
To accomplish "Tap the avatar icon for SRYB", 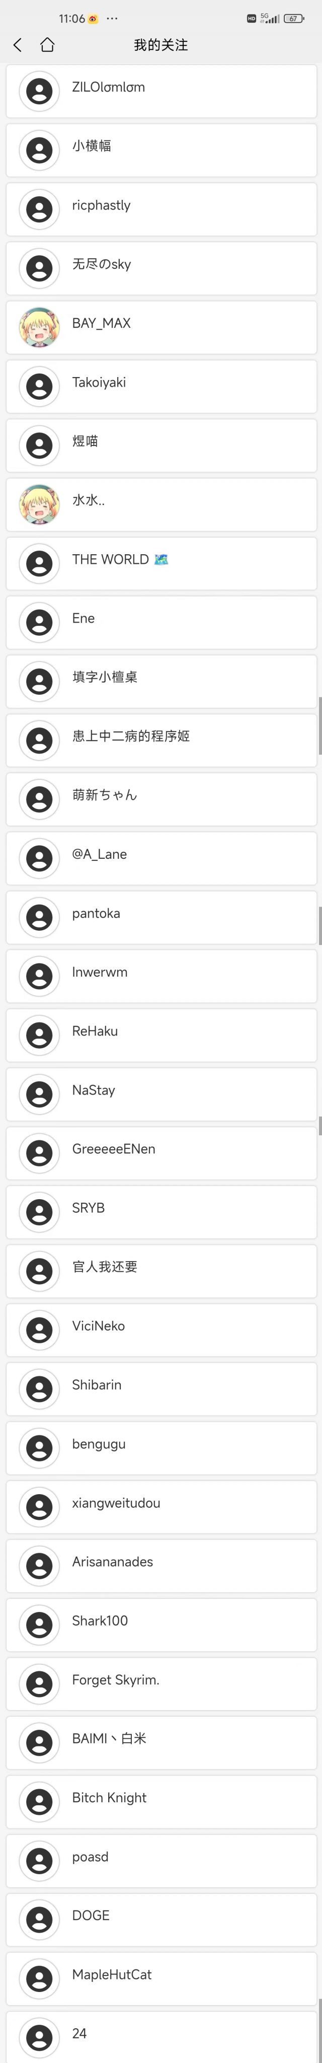I will click(x=39, y=1212).
